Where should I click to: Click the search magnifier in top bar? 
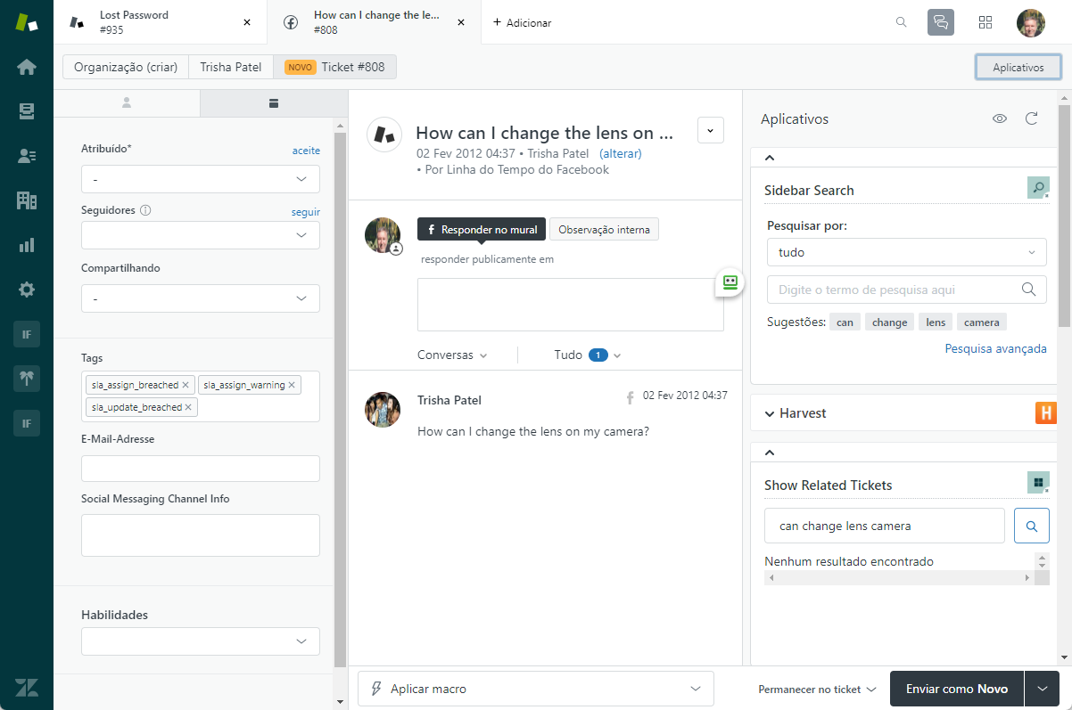tap(902, 22)
